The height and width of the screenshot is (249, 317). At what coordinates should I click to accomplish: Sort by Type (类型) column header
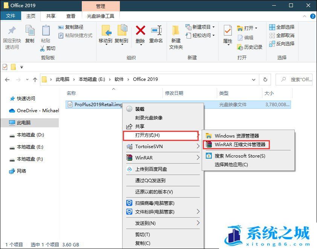tap(224, 93)
